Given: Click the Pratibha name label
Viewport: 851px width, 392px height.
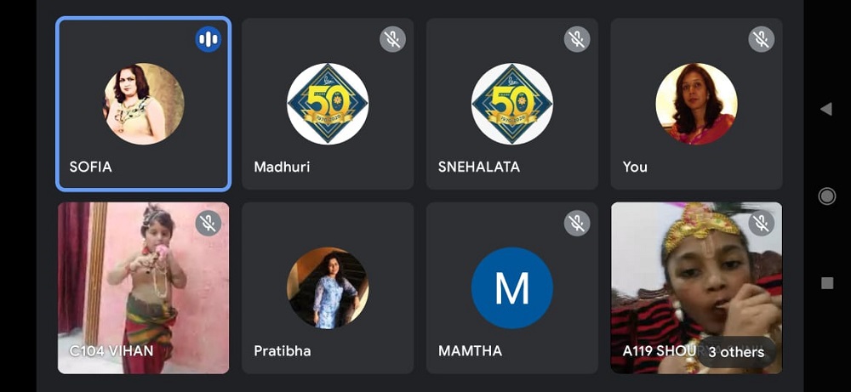Looking at the screenshot, I should 283,351.
